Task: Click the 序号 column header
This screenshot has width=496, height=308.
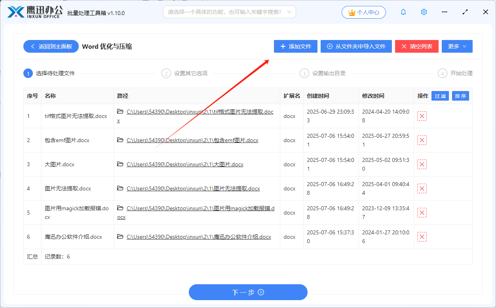Action: (32, 96)
